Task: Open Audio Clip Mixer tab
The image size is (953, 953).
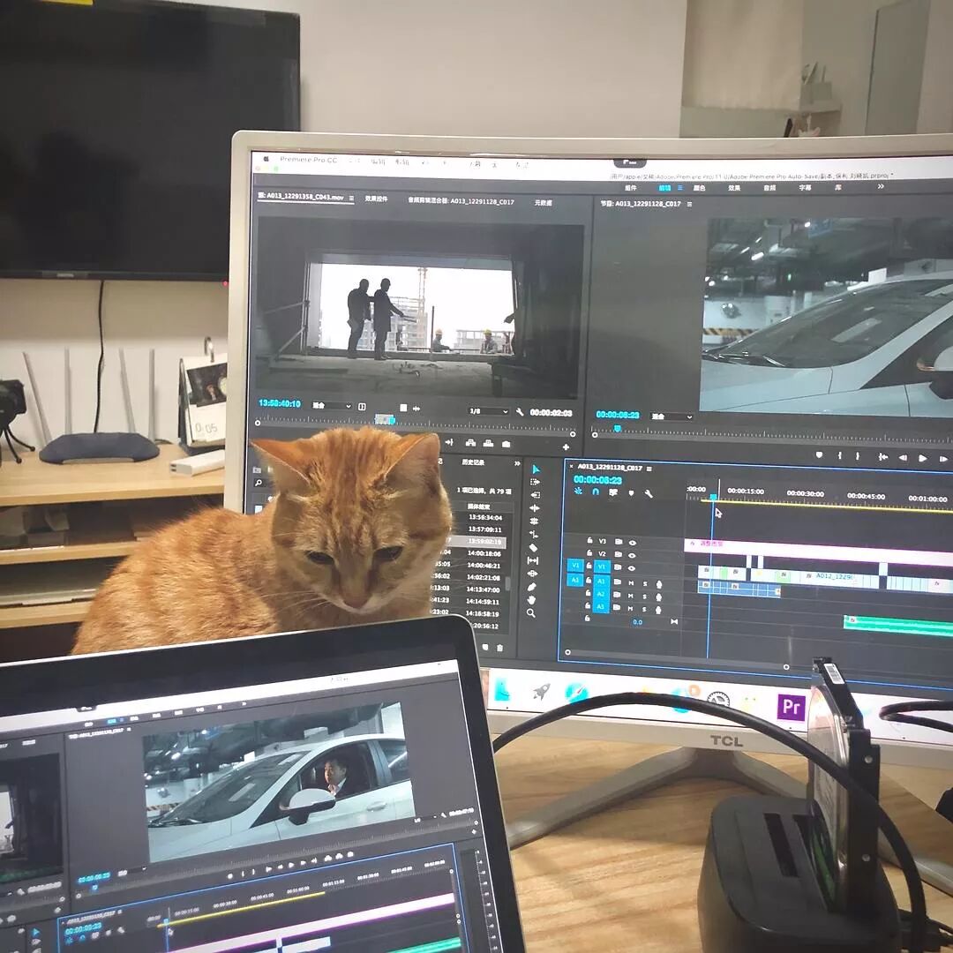Action: pos(461,200)
